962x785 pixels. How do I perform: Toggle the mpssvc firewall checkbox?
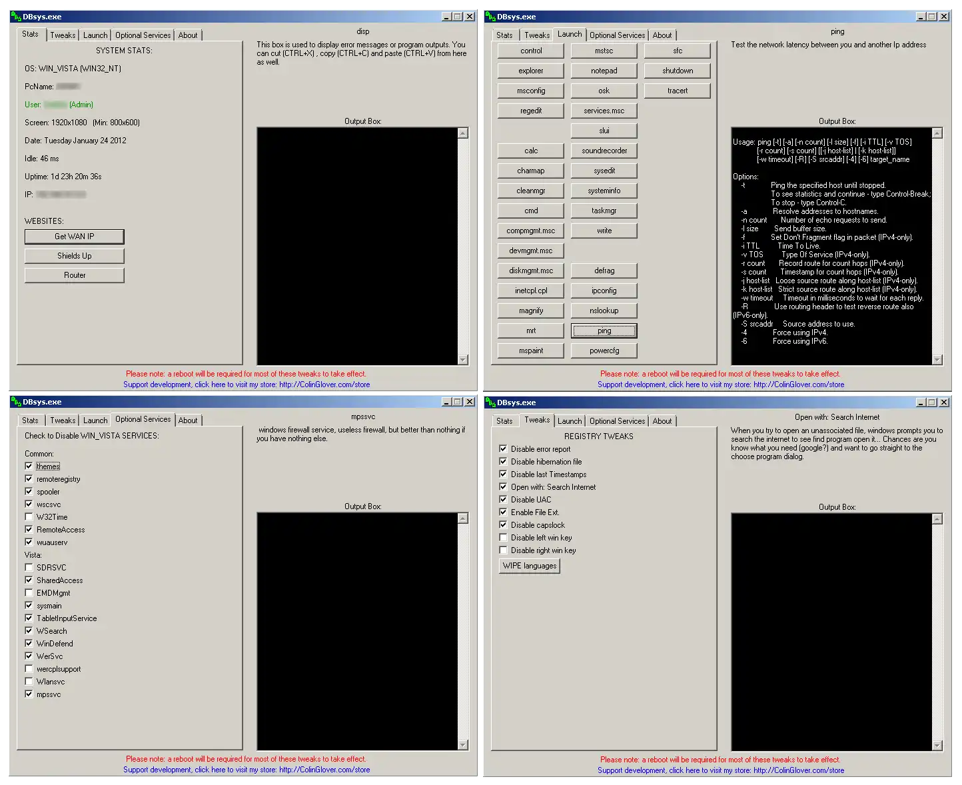coord(29,694)
